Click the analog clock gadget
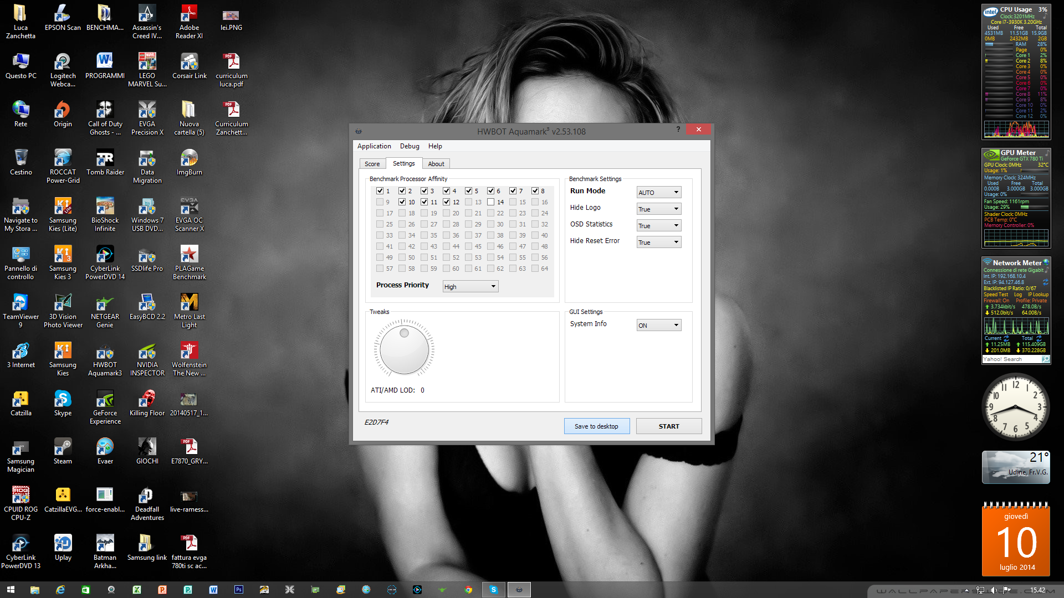This screenshot has height=598, width=1064. point(1016,407)
